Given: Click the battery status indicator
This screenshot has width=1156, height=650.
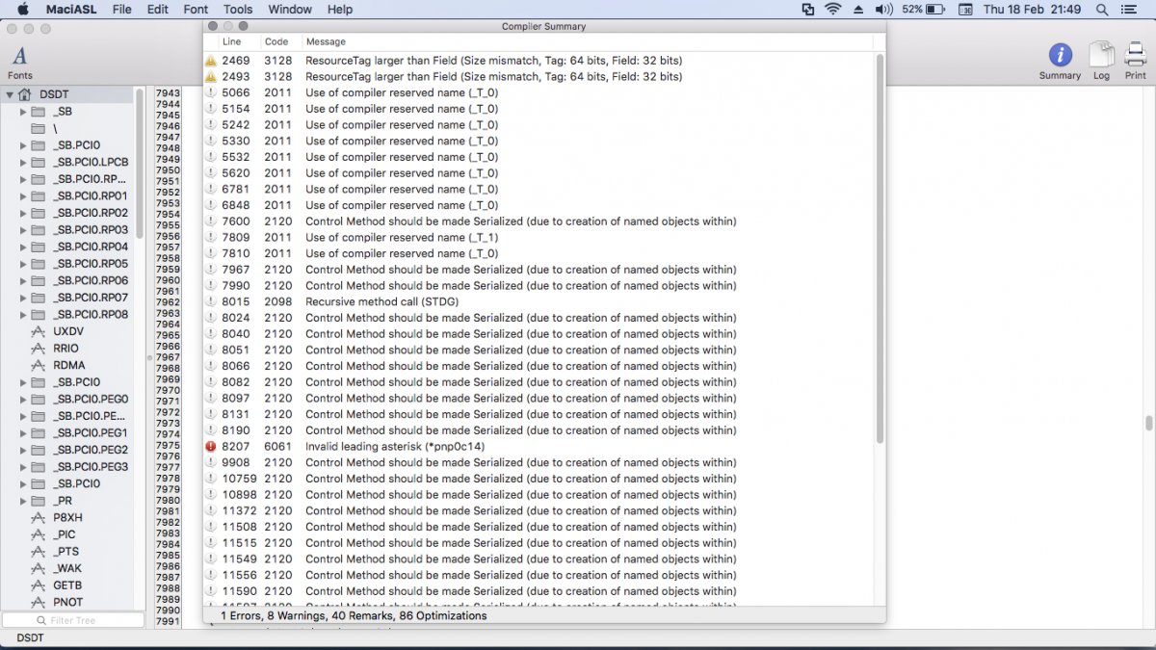Looking at the screenshot, I should (x=925, y=9).
